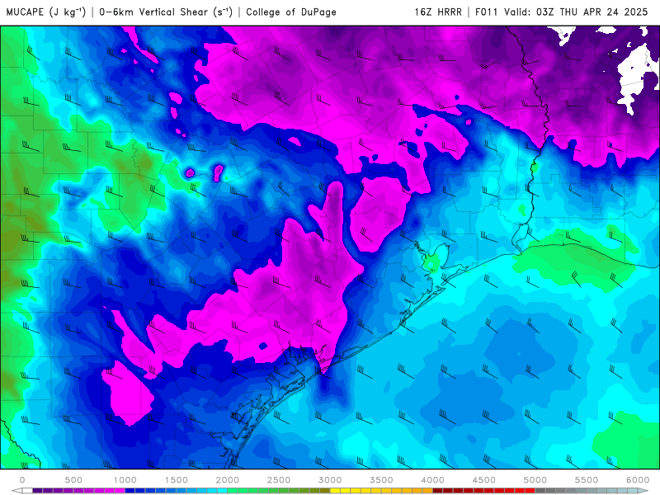Click the right arrow end of the color bar
This screenshot has height=495, width=660.
tap(644, 490)
